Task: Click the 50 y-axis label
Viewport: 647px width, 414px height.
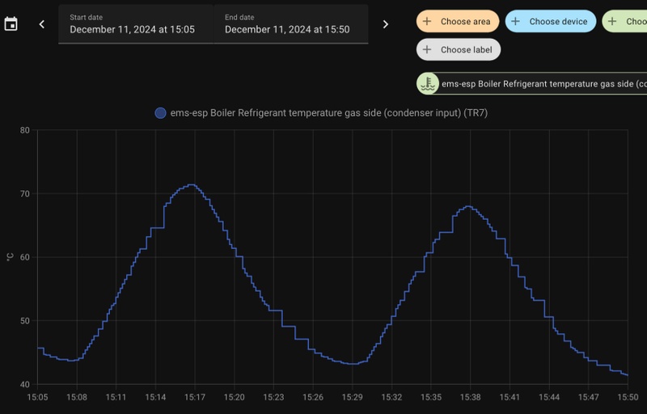Action: [25, 321]
